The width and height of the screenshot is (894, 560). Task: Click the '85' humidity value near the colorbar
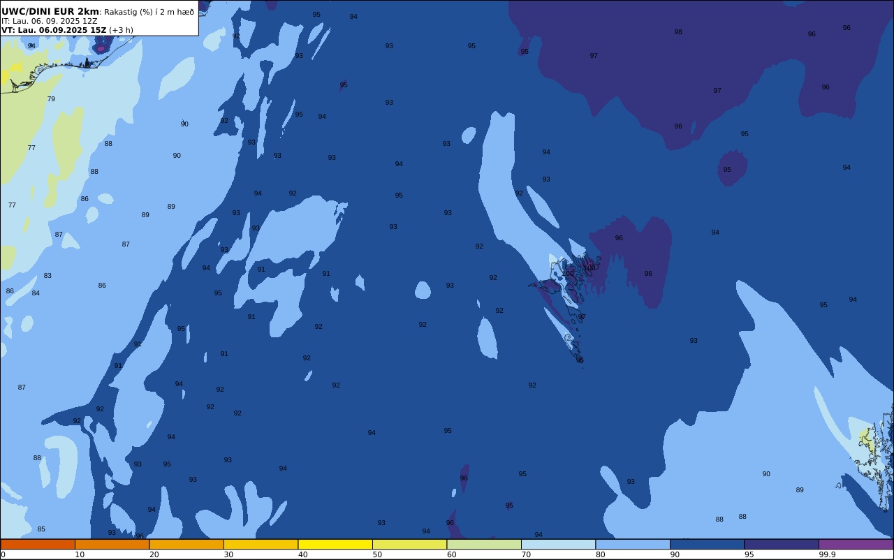(x=41, y=529)
